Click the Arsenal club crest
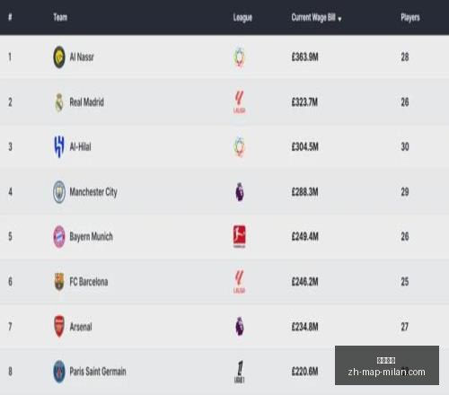Viewport: 449px width, 395px height. (59, 327)
